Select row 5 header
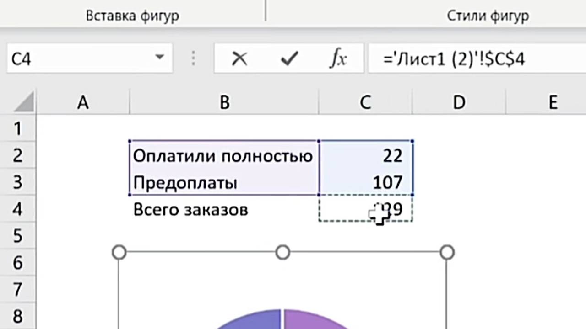Viewport: 586px width, 329px height. click(18, 236)
